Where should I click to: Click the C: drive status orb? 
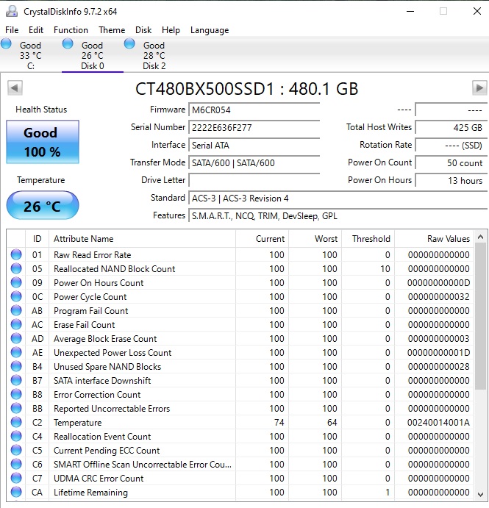pos(7,44)
